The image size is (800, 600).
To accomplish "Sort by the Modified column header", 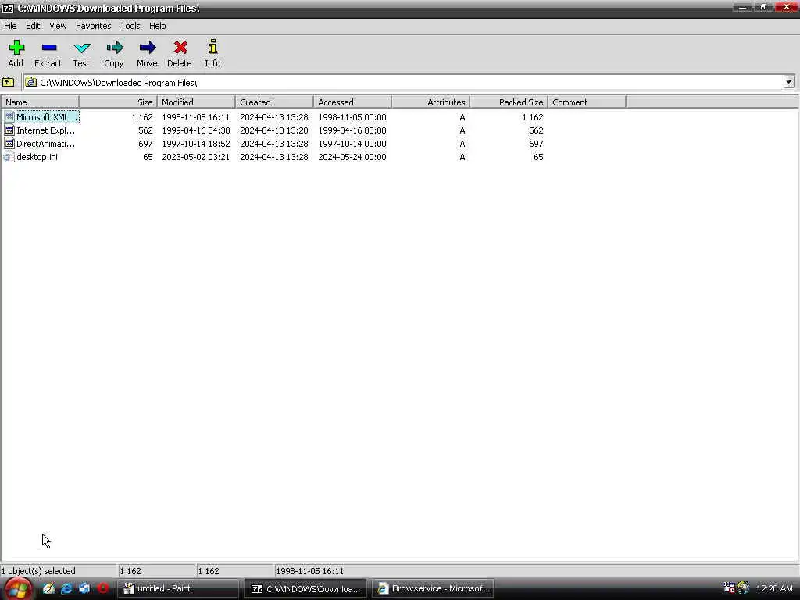I will 196,102.
